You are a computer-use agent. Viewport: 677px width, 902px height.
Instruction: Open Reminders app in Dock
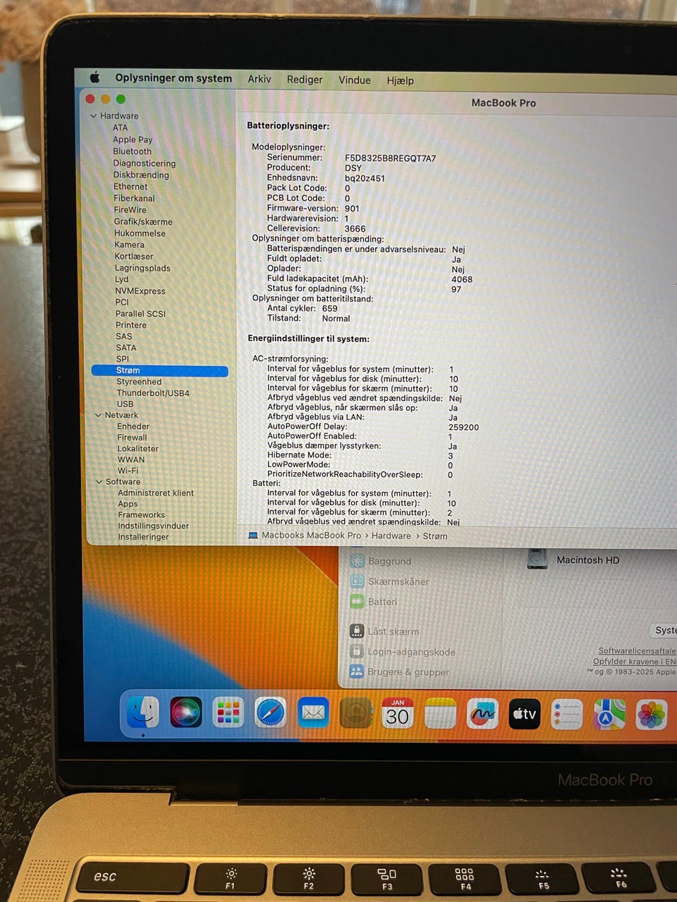coord(567,715)
